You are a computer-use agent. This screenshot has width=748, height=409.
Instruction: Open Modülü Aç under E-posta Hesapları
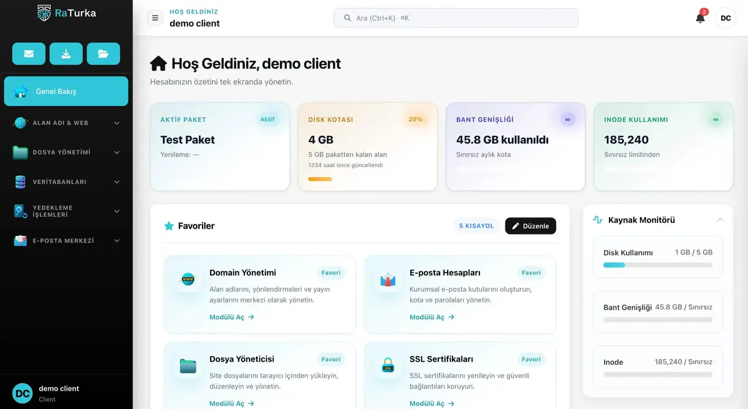click(x=432, y=317)
